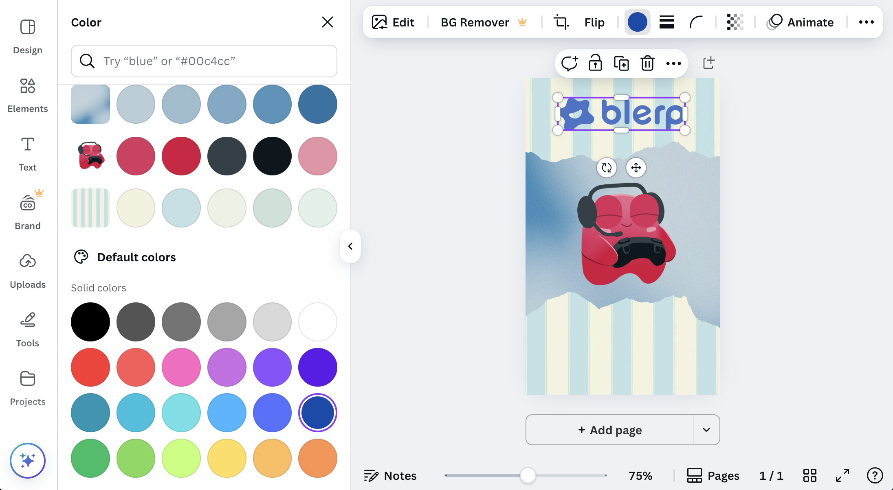
Task: Select the white solid color swatch
Action: pos(318,322)
